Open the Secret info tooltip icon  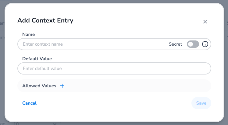(205, 44)
